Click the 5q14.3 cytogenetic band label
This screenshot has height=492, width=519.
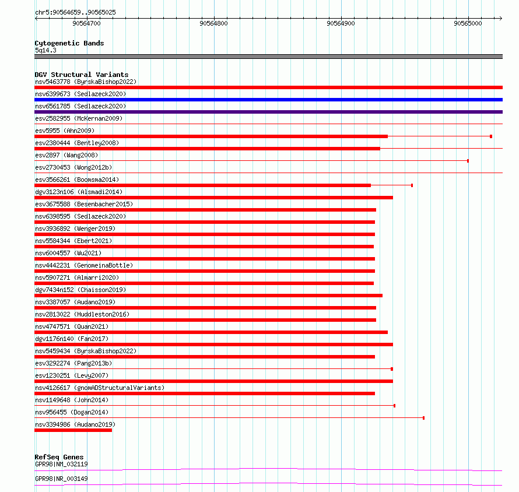point(45,50)
